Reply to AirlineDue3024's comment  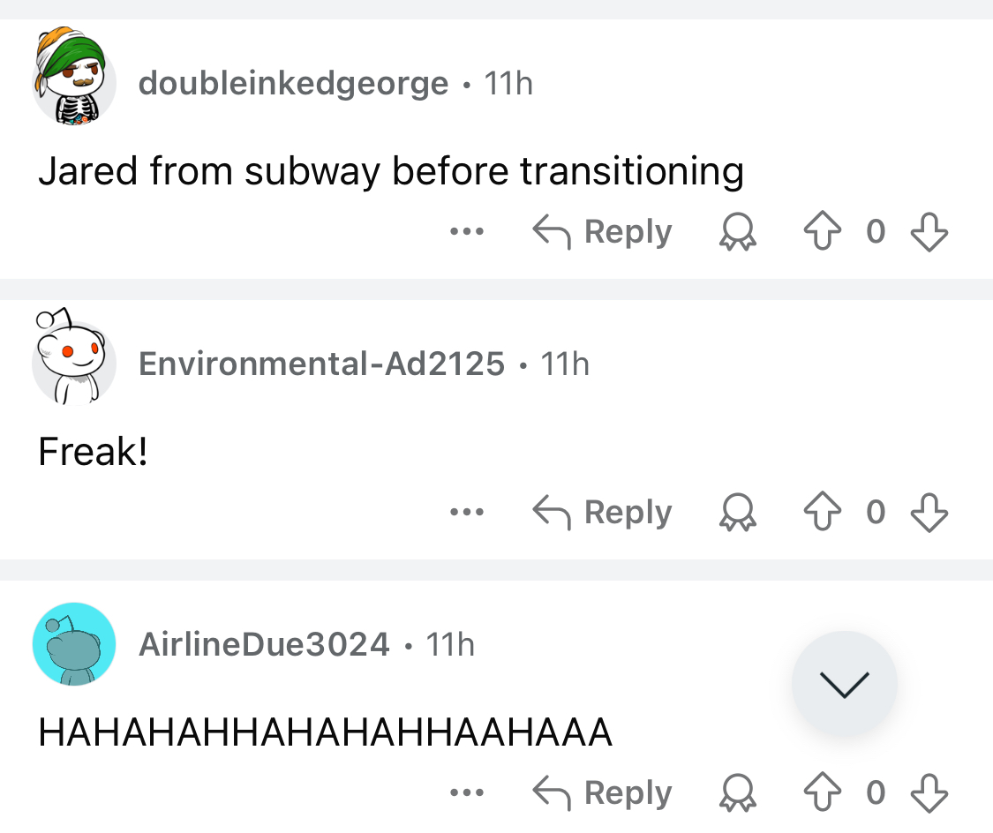[602, 792]
